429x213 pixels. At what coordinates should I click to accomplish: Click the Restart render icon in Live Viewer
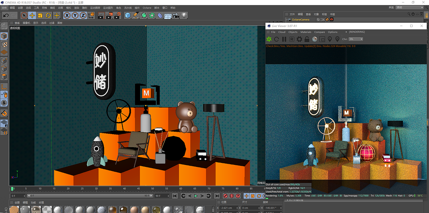coord(277,39)
